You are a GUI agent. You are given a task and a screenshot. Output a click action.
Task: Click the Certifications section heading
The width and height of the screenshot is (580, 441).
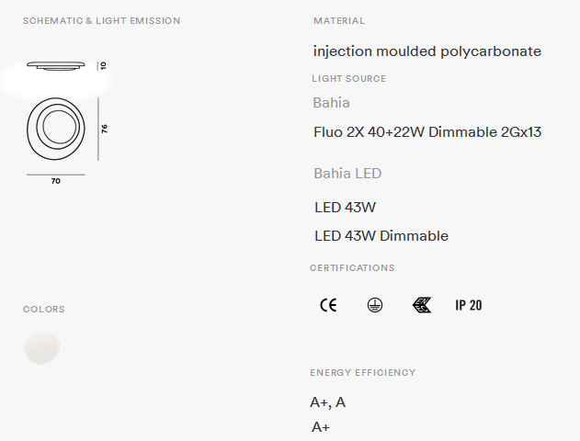(x=353, y=268)
